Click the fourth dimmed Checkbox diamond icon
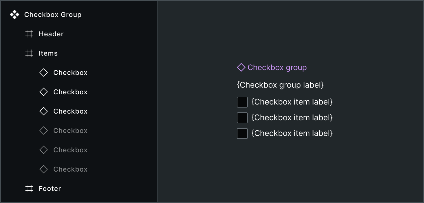The height and width of the screenshot is (203, 424). tap(43, 130)
